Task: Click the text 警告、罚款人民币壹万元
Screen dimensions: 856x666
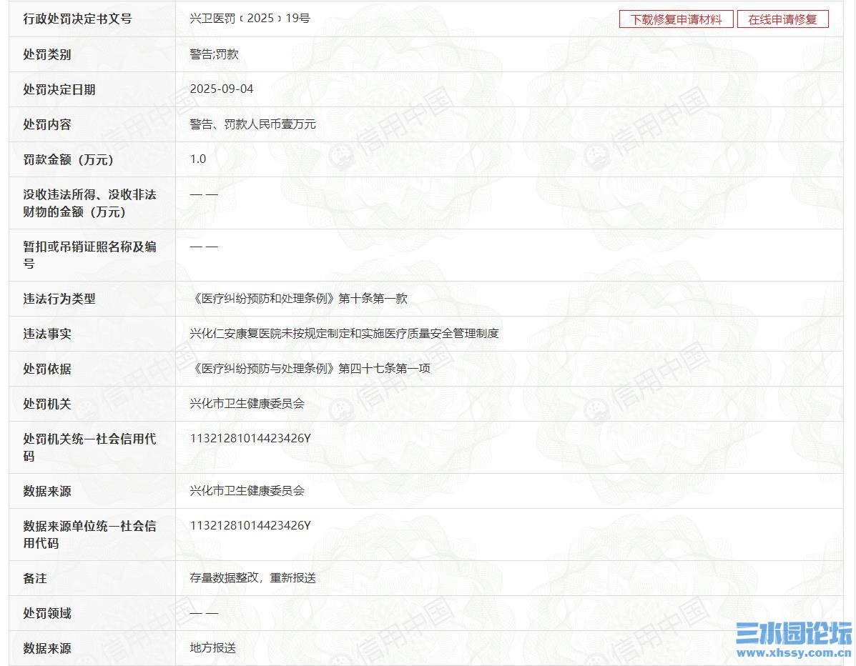Action: 252,124
